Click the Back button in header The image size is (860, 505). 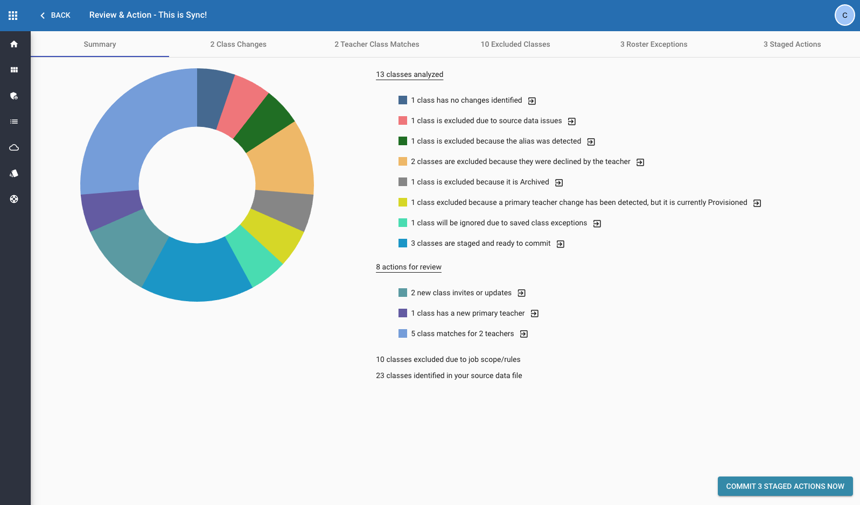pos(55,15)
